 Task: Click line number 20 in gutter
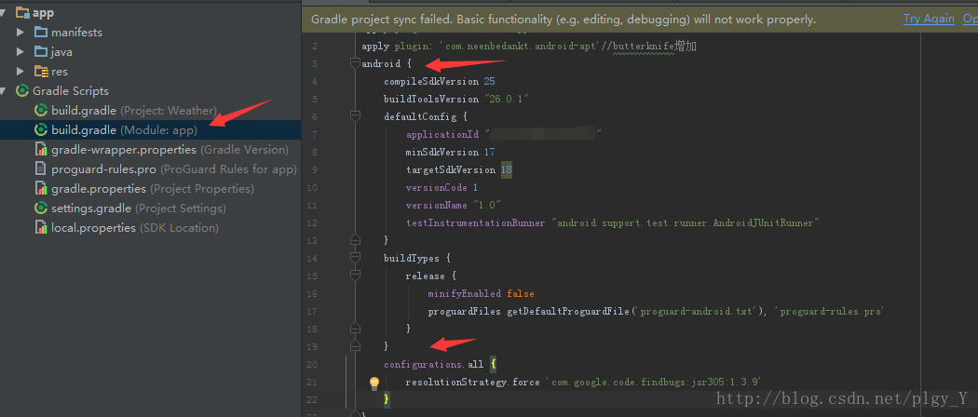(x=312, y=365)
